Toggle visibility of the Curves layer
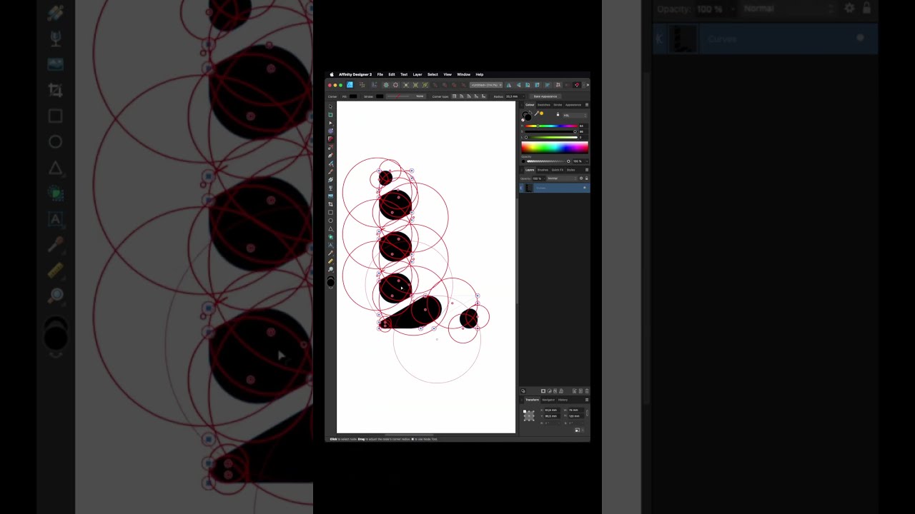This screenshot has width=915, height=514. click(x=584, y=187)
